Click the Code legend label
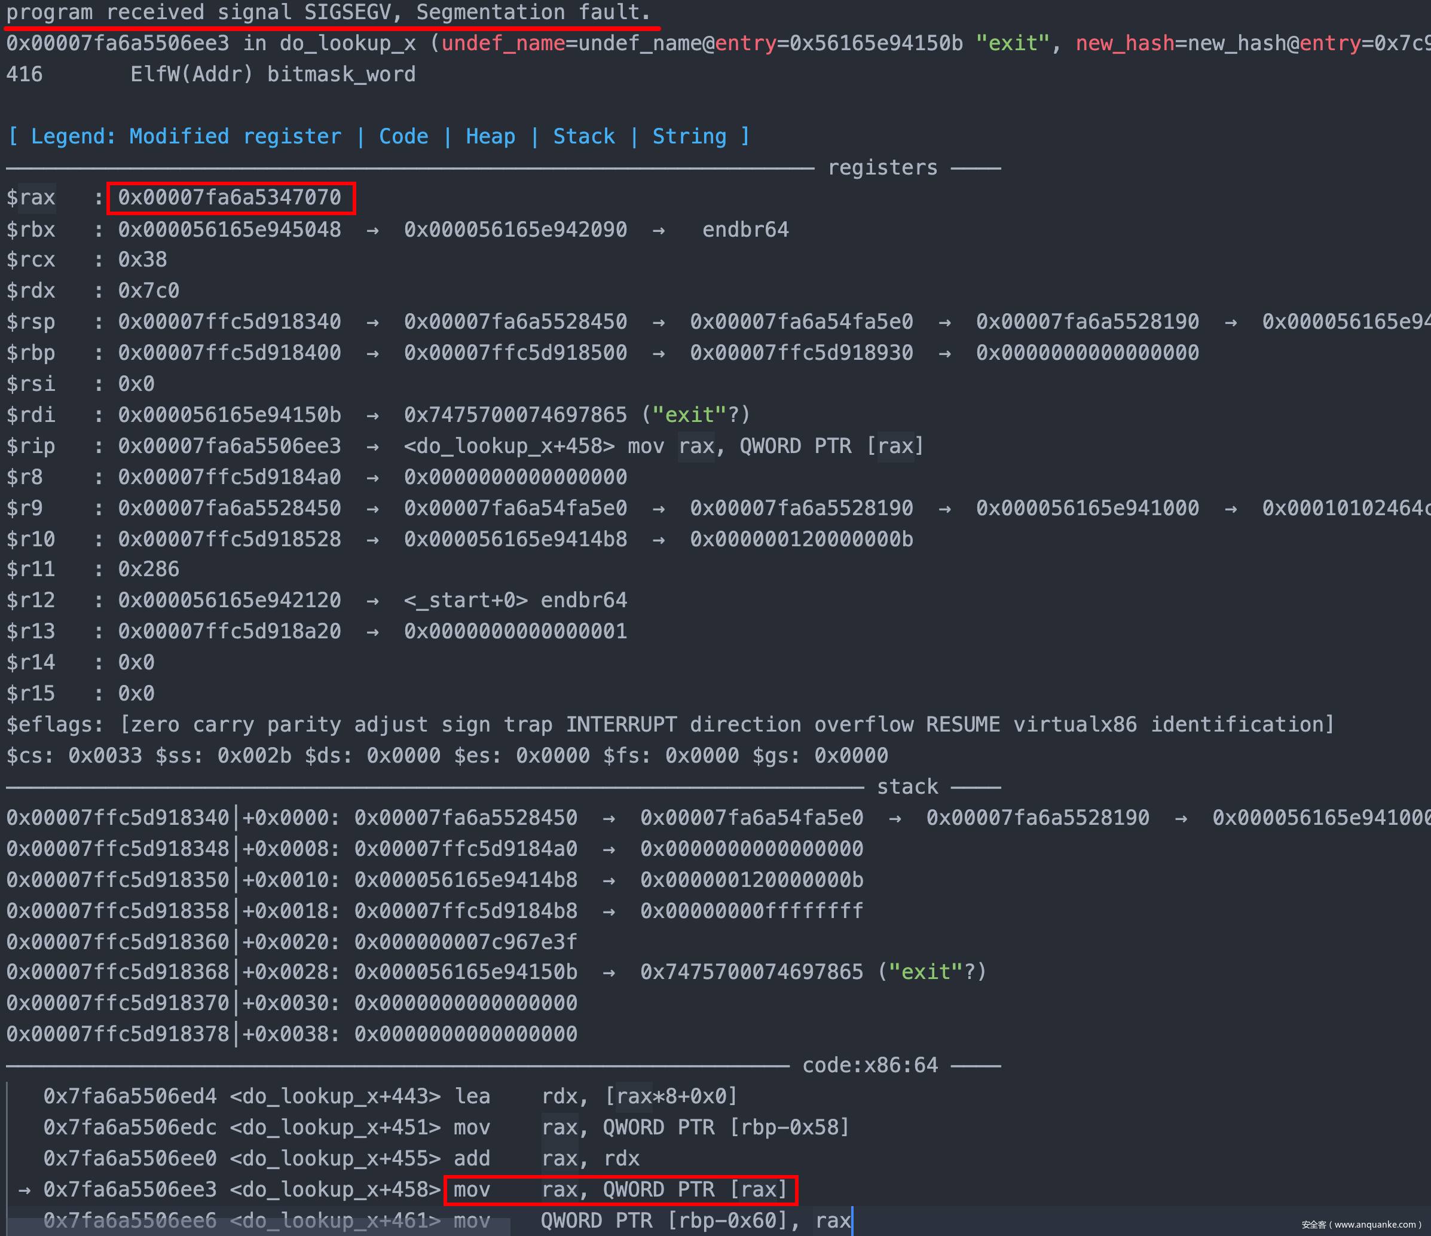 pos(403,137)
